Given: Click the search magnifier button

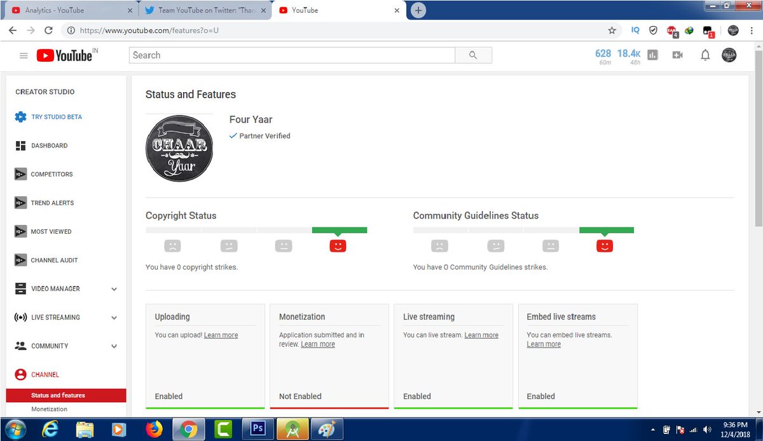Looking at the screenshot, I should (473, 55).
